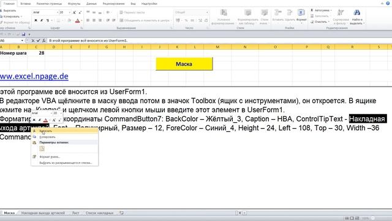Follow the www.excel.npage.de hyperlink

point(34,76)
